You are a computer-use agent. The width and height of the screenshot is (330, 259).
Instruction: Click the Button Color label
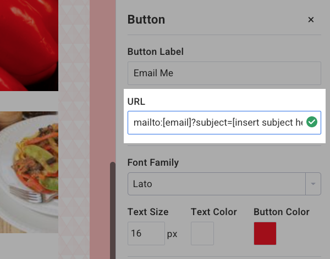pos(282,212)
